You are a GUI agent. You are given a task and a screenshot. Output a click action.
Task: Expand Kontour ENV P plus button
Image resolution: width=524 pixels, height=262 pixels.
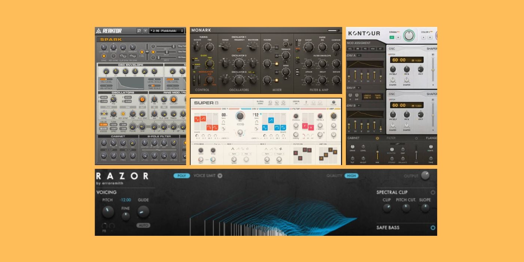pyautogui.click(x=359, y=88)
